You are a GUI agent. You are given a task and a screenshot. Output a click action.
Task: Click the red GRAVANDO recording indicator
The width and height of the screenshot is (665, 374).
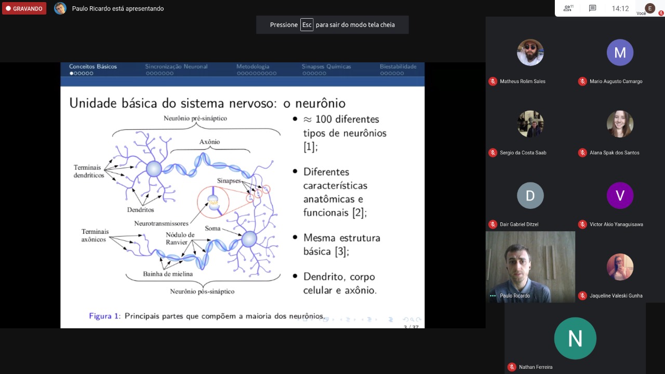24,8
